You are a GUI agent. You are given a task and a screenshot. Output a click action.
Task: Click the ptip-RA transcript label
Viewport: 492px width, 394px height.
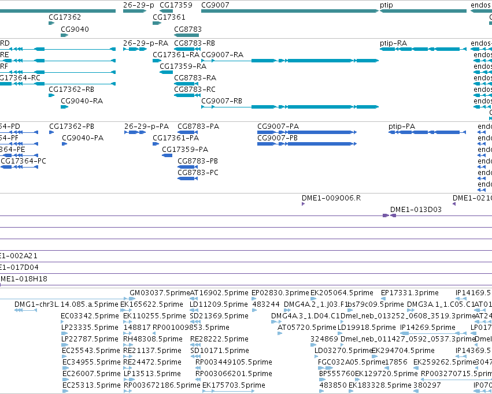(394, 43)
